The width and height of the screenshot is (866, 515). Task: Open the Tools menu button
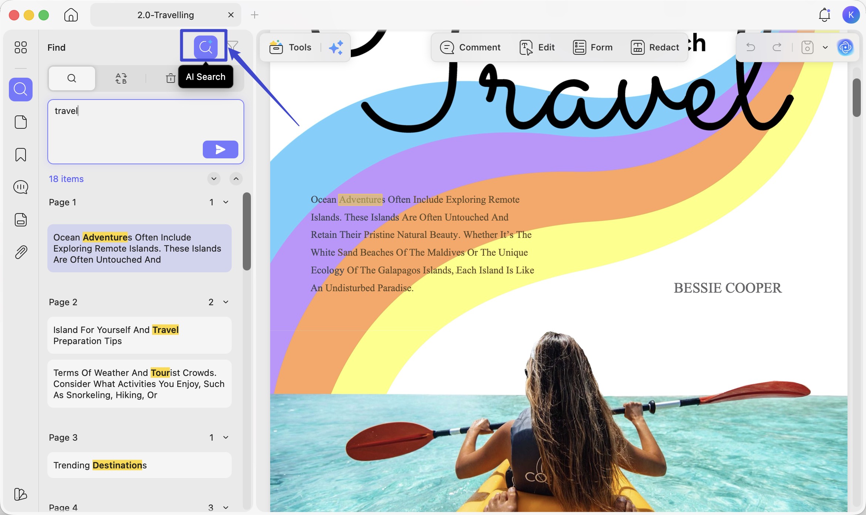(291, 47)
